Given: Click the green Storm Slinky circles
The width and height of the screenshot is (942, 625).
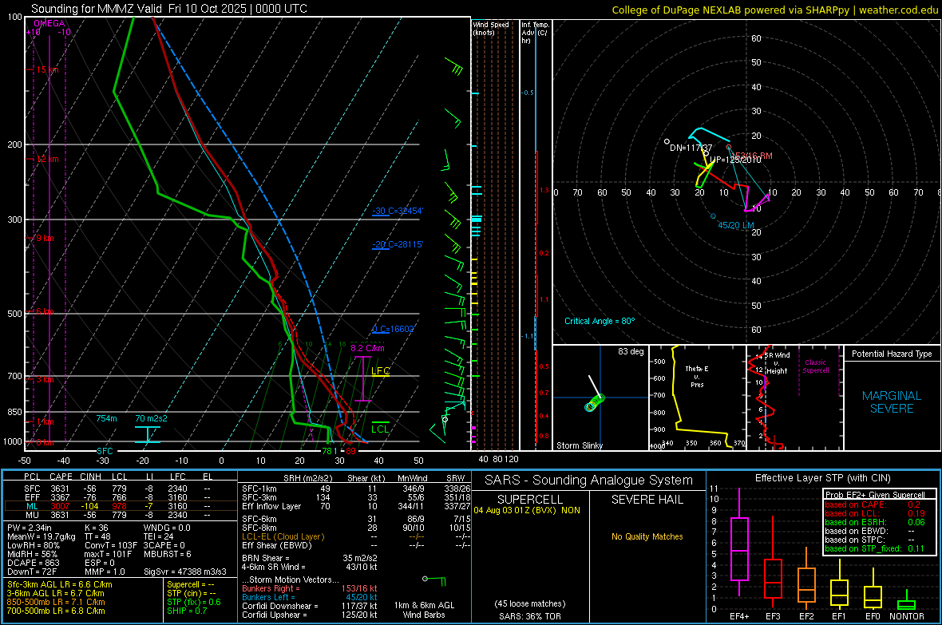Looking at the screenshot, I should point(594,402).
